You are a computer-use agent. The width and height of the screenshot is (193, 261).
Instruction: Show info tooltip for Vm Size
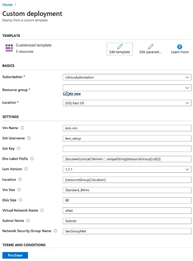19,190
